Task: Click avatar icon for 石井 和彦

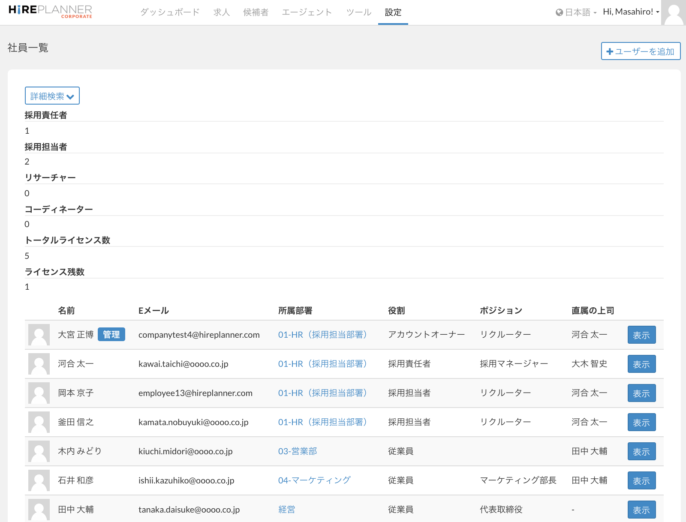Action: coord(39,480)
